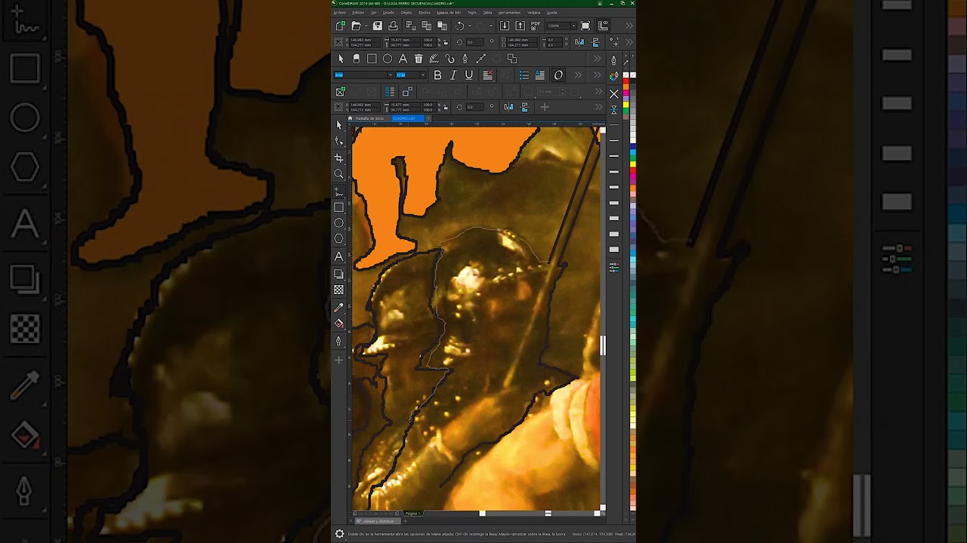Open the 12 pt font size dropdown
This screenshot has height=543, width=967.
[x=423, y=75]
